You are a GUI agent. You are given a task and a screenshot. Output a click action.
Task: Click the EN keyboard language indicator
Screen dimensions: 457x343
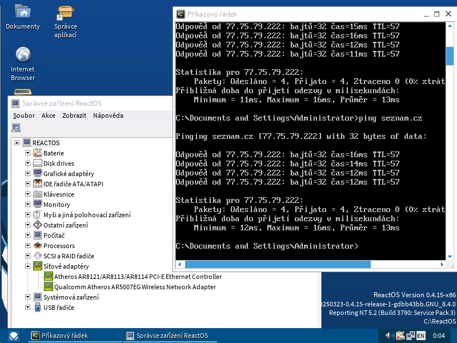click(x=420, y=336)
